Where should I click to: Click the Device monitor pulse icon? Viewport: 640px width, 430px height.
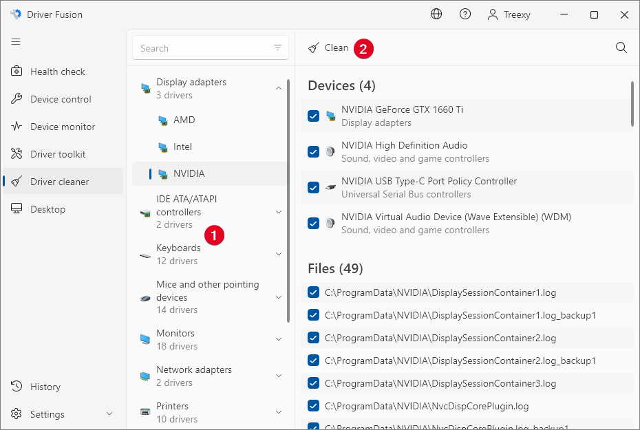[17, 126]
